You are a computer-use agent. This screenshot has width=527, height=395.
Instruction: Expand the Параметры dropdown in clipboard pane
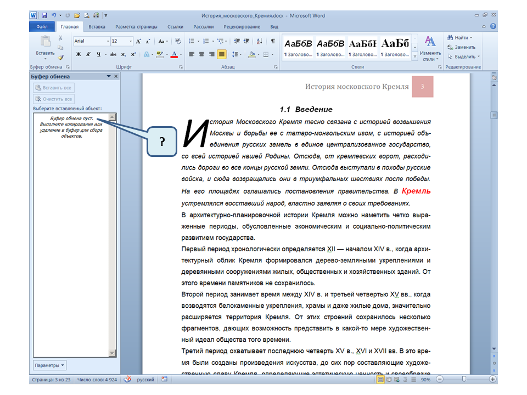pyautogui.click(x=49, y=365)
